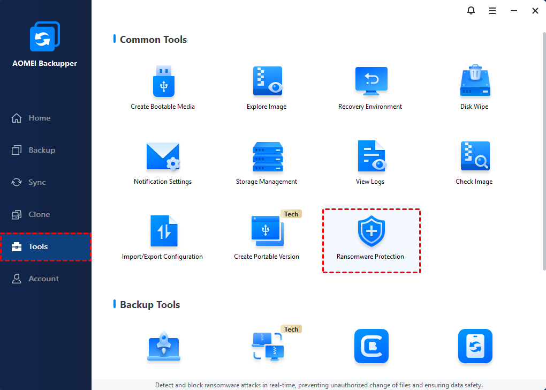Click the Backup Tools heading
Image resolution: width=546 pixels, height=390 pixels.
click(150, 305)
